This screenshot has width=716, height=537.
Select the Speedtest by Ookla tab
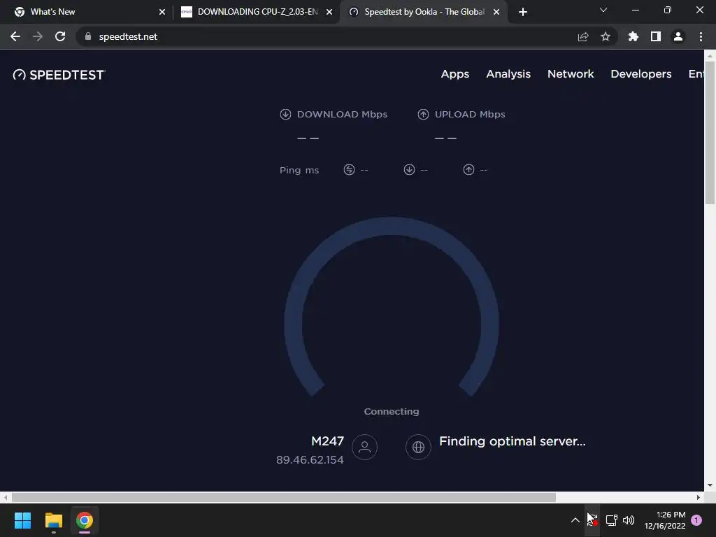click(424, 12)
